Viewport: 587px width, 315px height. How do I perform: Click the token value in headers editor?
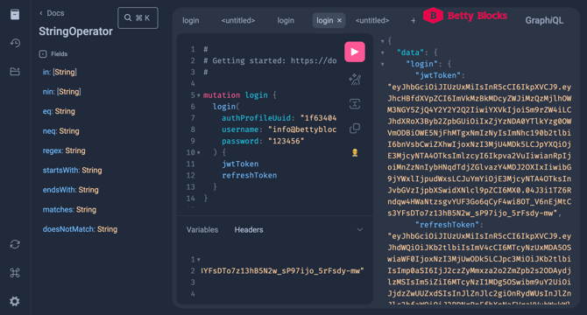tap(283, 271)
